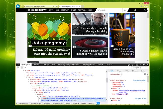Open the browser emulation monitor icon
163x109 pixels.
(x=128, y=65)
